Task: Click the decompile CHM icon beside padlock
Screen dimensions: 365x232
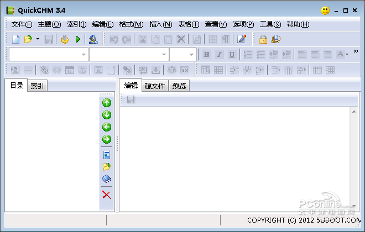Action: pos(276,39)
